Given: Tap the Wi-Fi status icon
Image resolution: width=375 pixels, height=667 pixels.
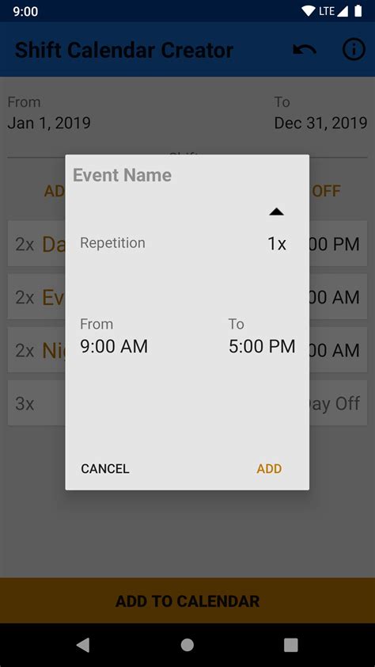Looking at the screenshot, I should pos(309,11).
